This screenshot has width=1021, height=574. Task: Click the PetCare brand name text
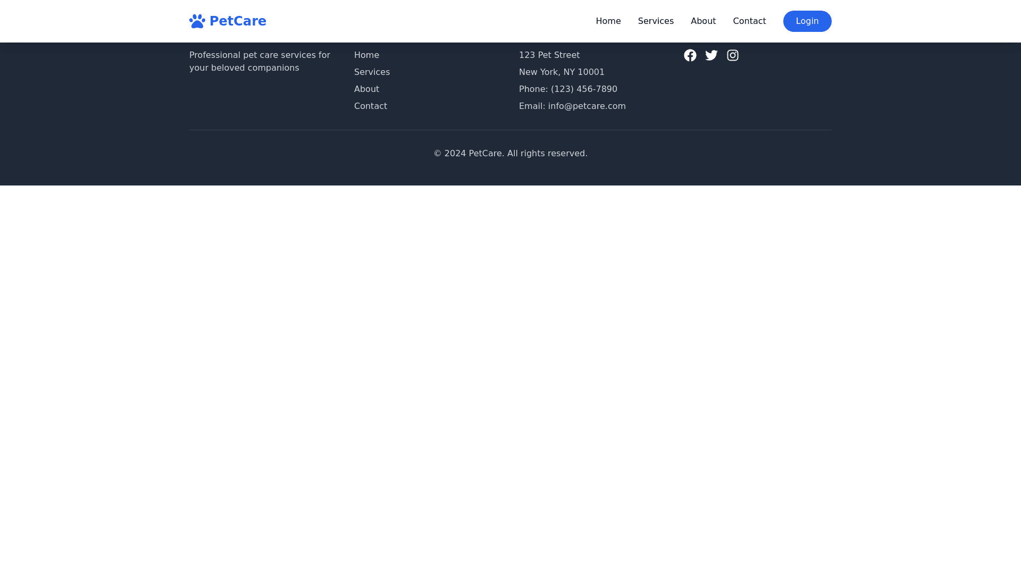coord(238,21)
